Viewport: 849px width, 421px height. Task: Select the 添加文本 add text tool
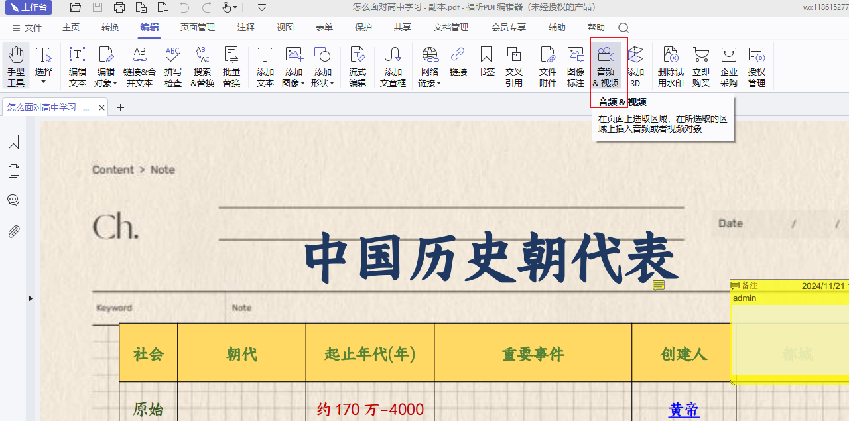[265, 66]
